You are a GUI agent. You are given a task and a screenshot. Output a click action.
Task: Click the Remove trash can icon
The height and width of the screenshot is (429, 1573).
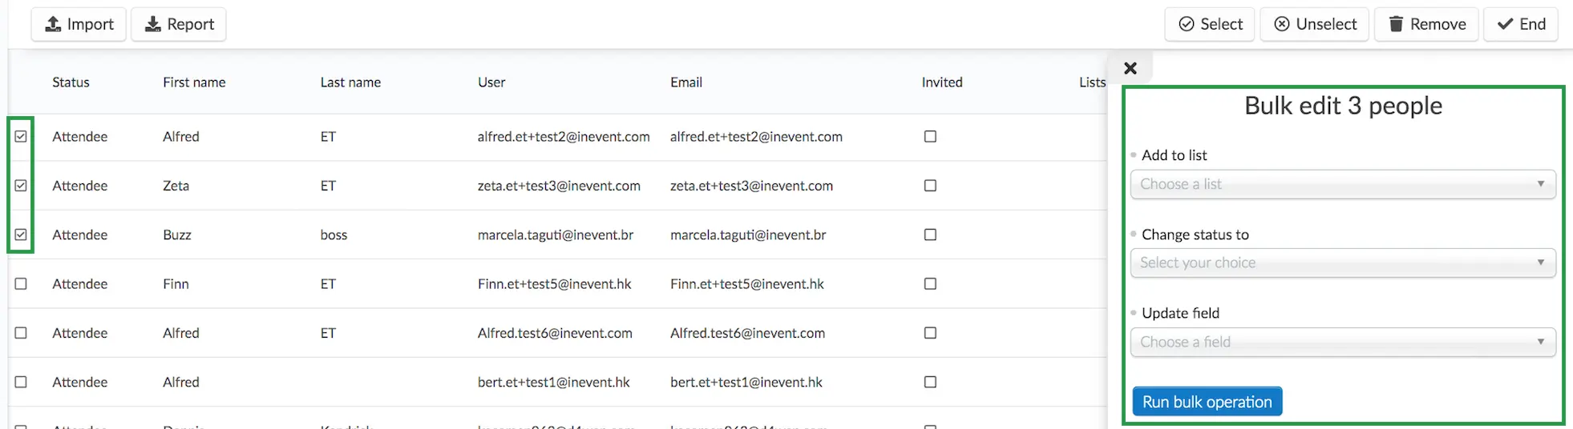coord(1396,24)
